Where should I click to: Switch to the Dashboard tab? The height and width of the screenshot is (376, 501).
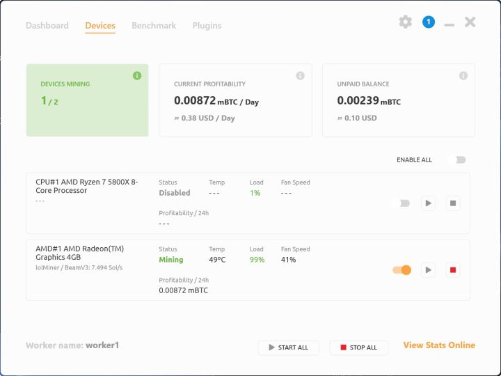[x=47, y=26]
